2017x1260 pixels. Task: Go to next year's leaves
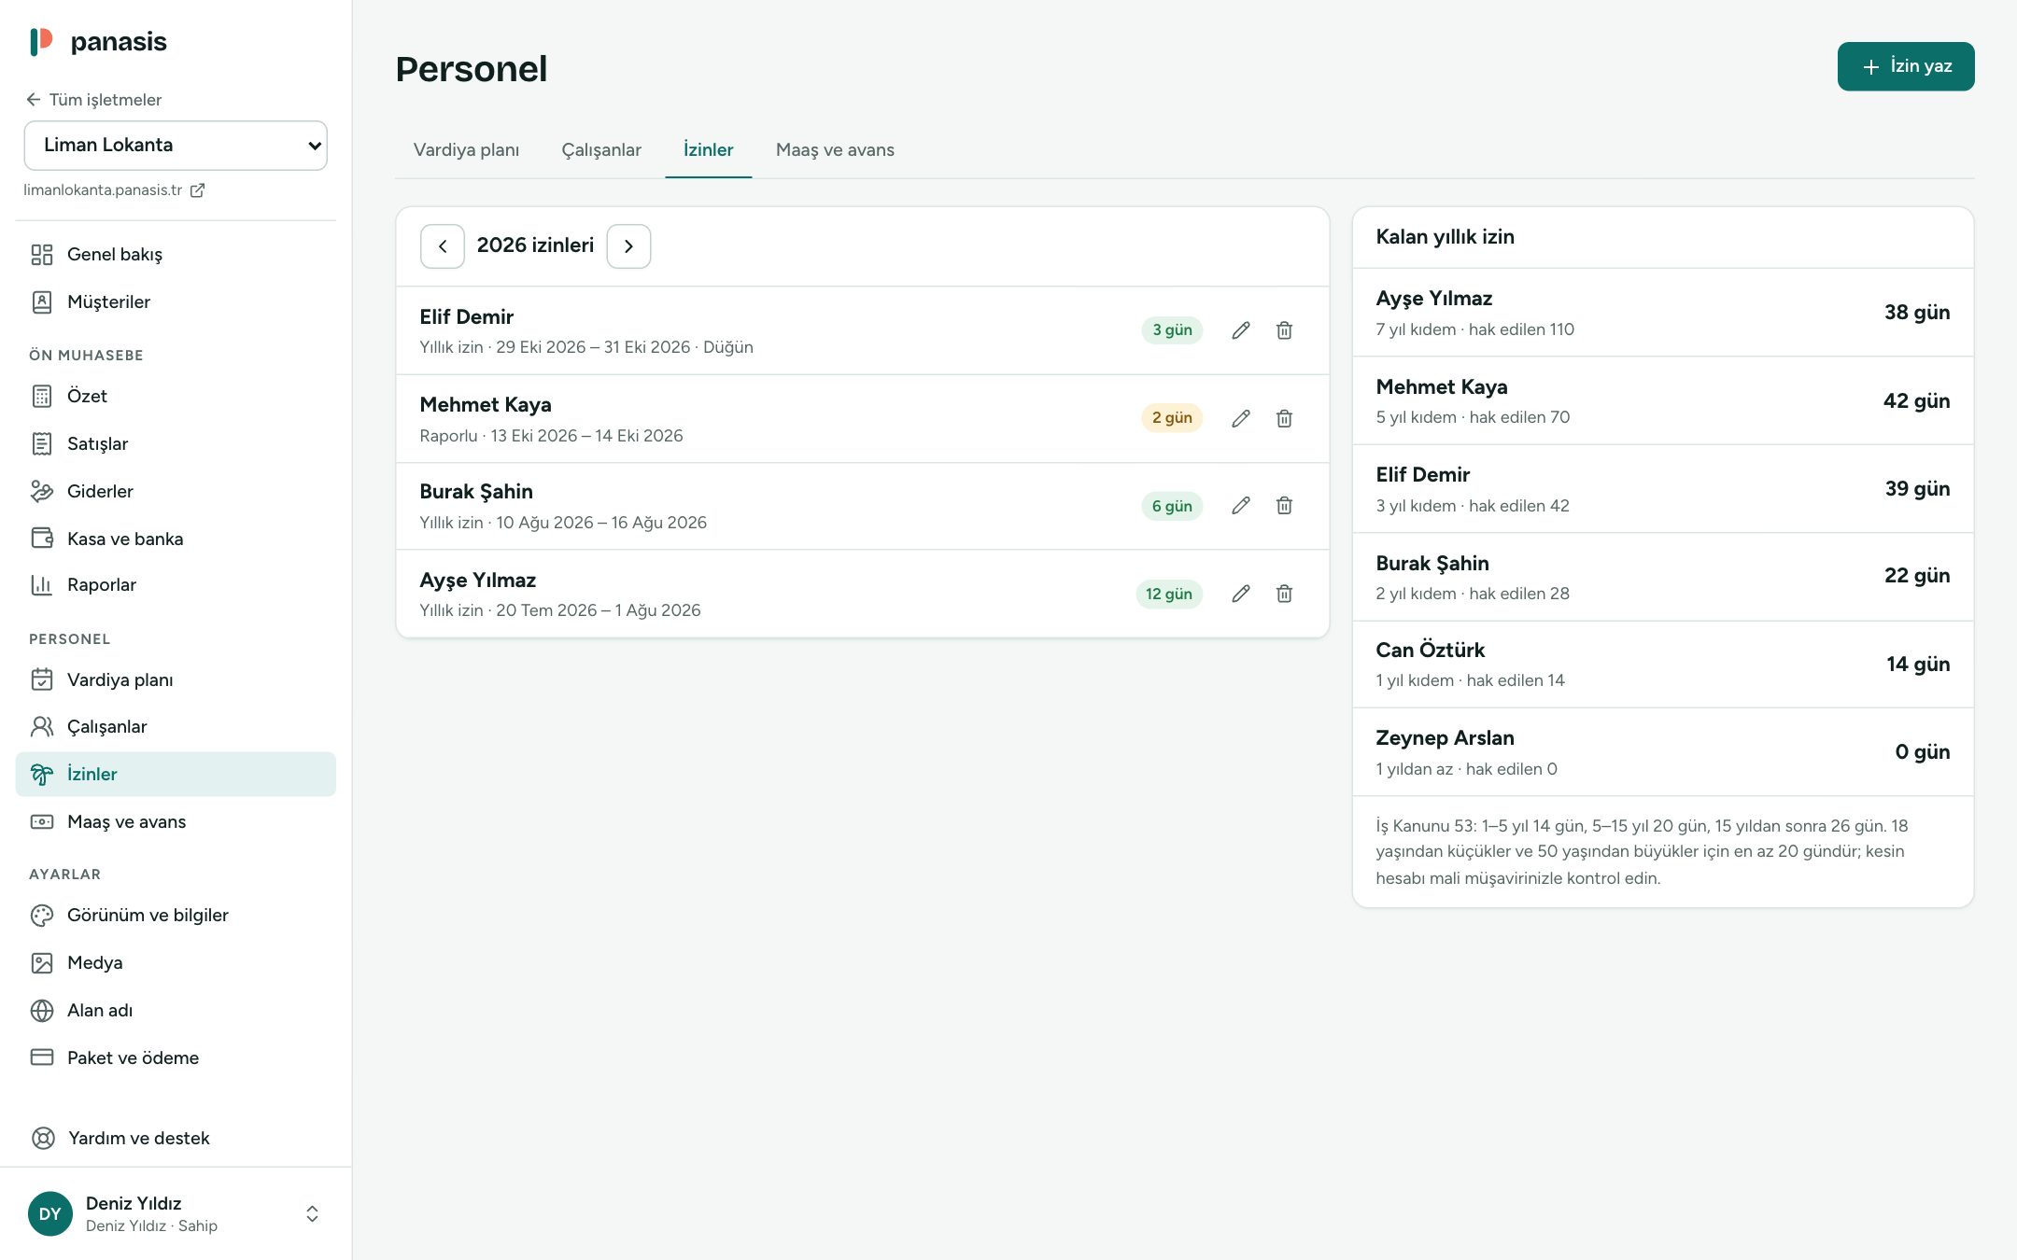[628, 246]
